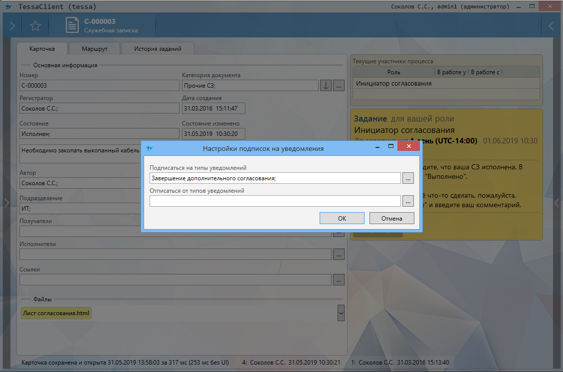Click the down arrow beside document category
The image size is (563, 372).
(x=325, y=86)
